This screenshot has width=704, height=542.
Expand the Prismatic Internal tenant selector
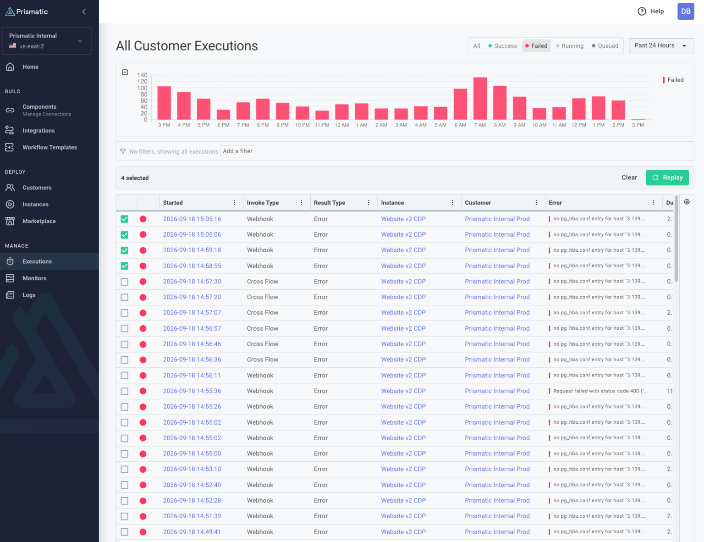(x=47, y=41)
